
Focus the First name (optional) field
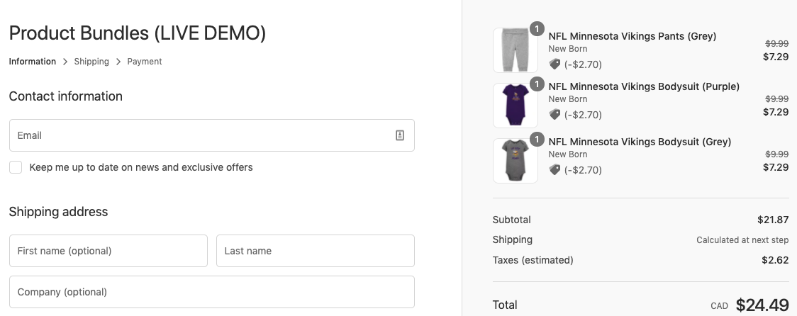[108, 251]
